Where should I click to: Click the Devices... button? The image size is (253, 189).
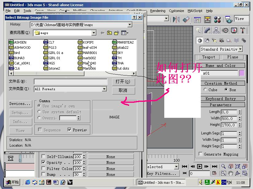pos(21,103)
